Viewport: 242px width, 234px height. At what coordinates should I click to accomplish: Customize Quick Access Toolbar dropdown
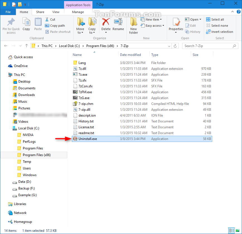(x=25, y=4)
